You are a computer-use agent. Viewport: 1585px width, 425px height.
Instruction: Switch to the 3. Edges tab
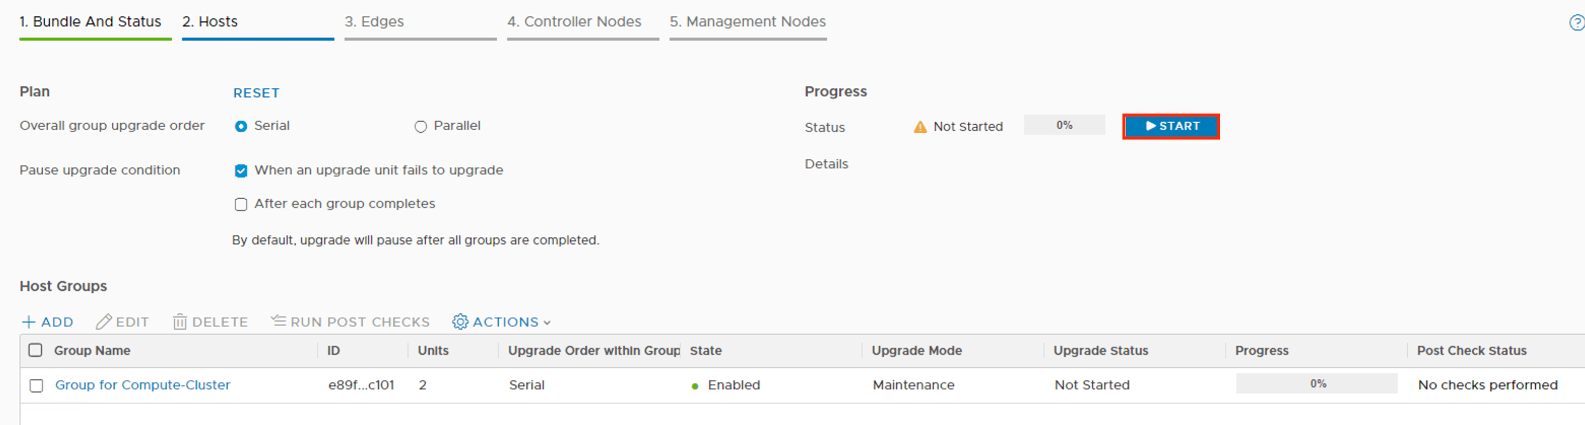[374, 22]
